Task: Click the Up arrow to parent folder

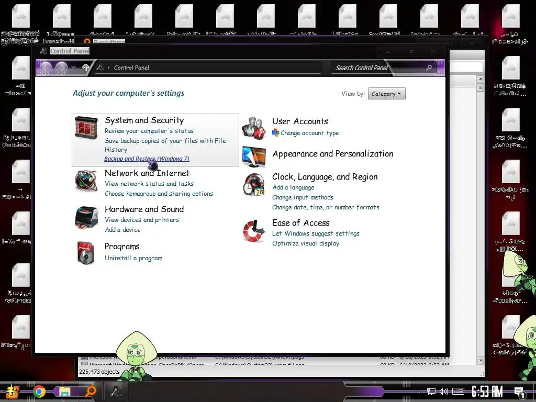Action: pos(86,68)
